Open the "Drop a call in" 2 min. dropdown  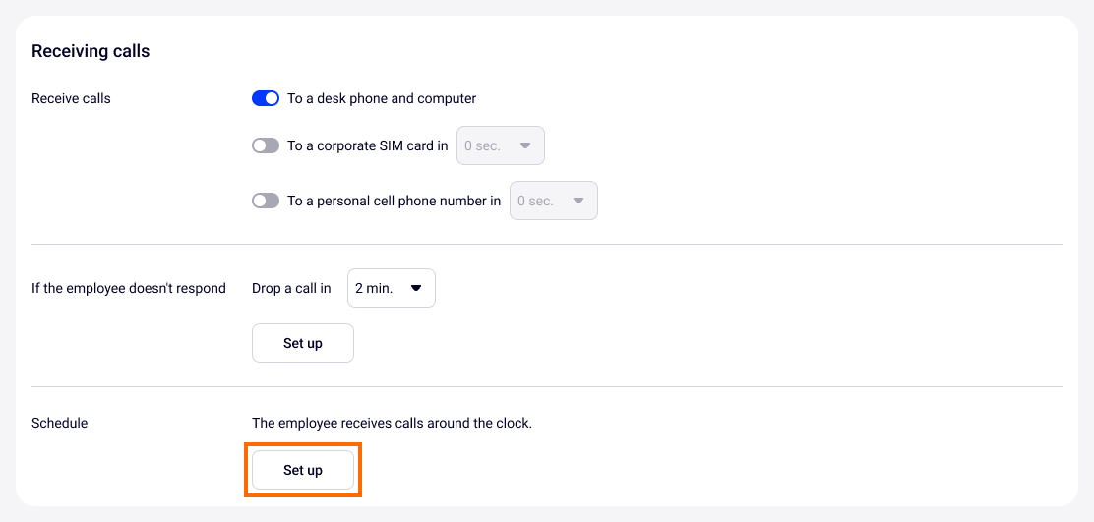[x=391, y=288]
